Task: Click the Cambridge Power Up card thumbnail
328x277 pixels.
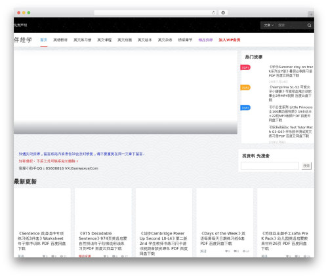Action: click(x=164, y=208)
